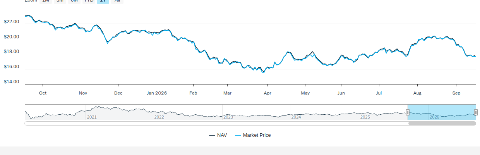Switch the chart to YTD range
This screenshot has width=480, height=155.
(89, 1)
